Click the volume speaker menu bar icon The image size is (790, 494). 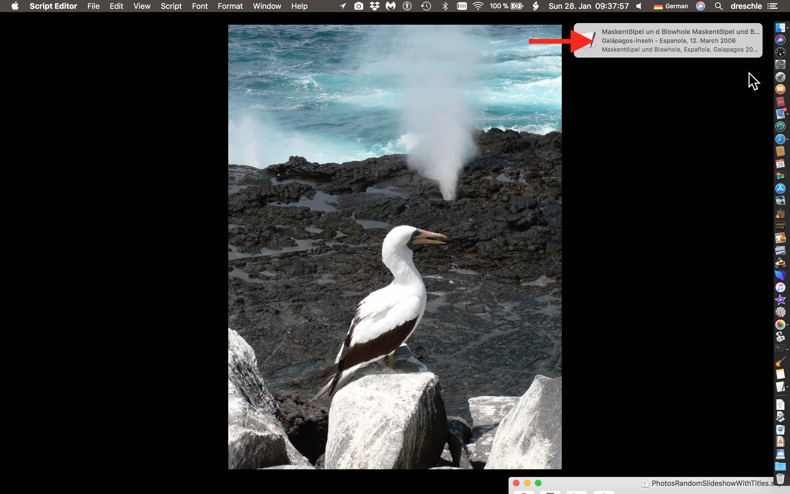[x=639, y=6]
